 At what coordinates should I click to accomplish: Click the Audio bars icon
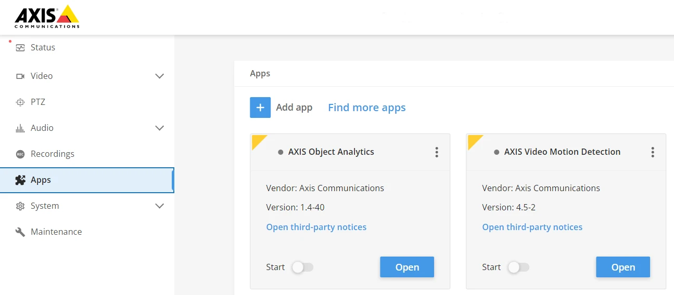pyautogui.click(x=20, y=128)
